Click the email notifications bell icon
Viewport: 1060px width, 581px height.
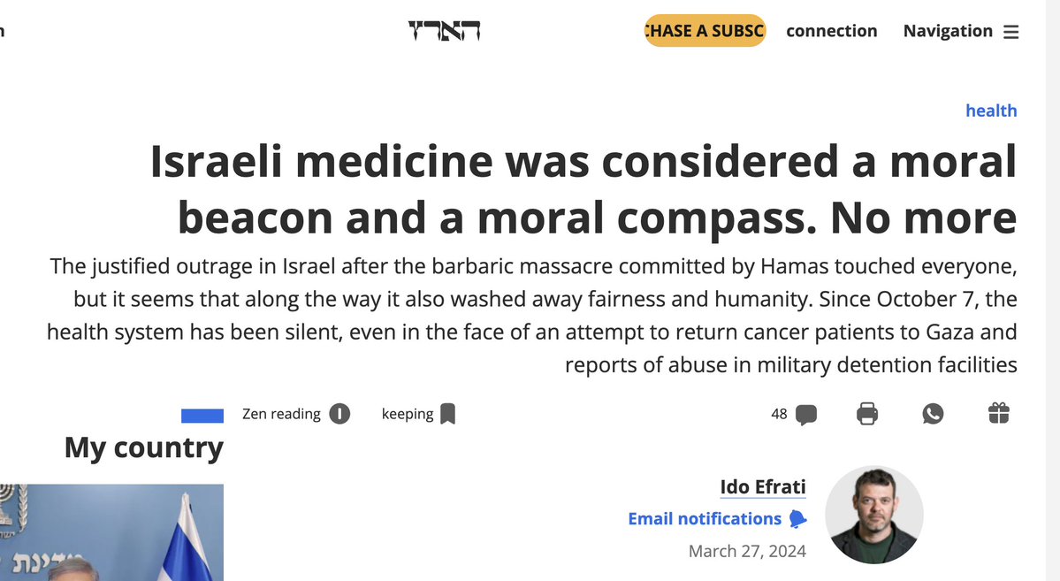pyautogui.click(x=797, y=519)
